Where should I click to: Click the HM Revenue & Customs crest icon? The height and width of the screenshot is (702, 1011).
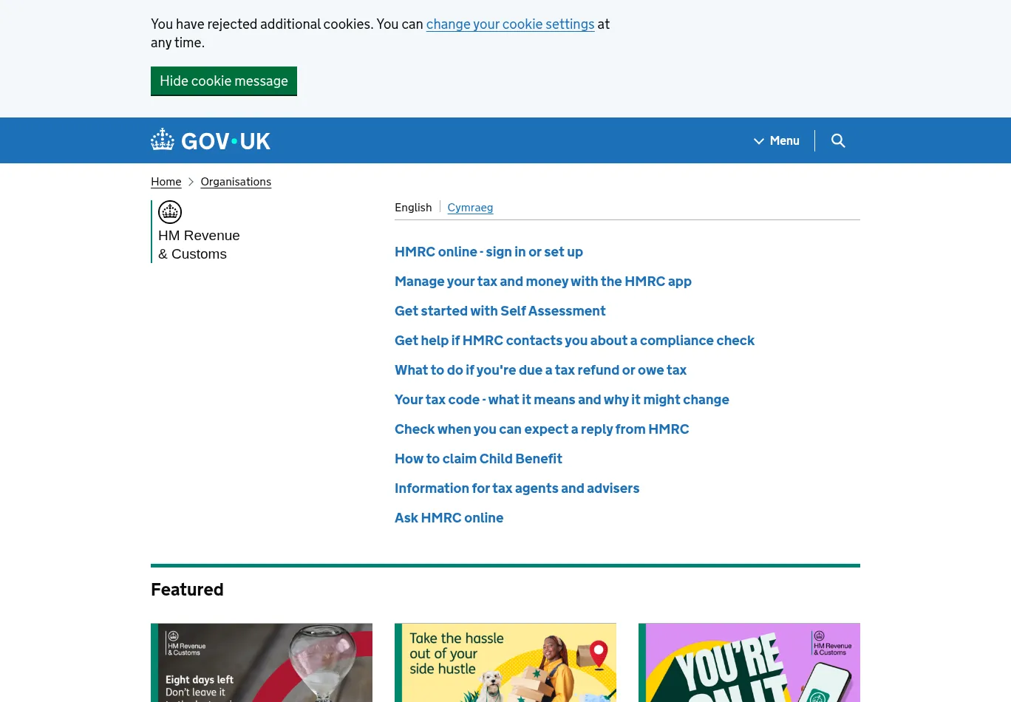[x=170, y=212]
